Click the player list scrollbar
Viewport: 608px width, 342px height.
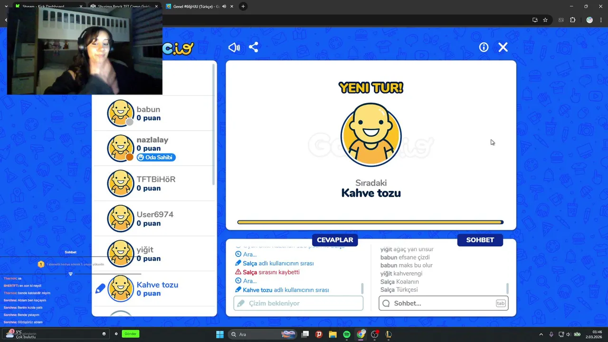tap(213, 124)
